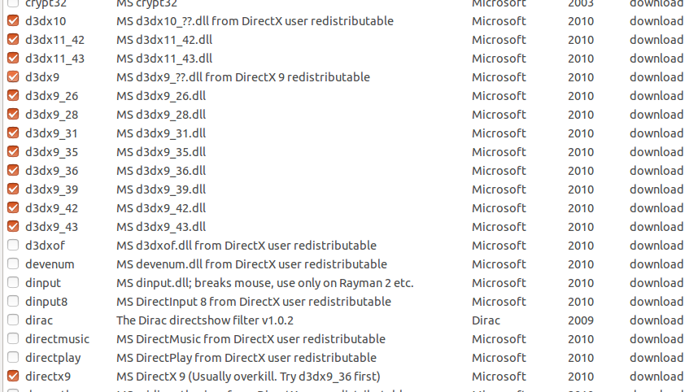
Task: Select the 'directx9' package name
Action: [x=48, y=377]
